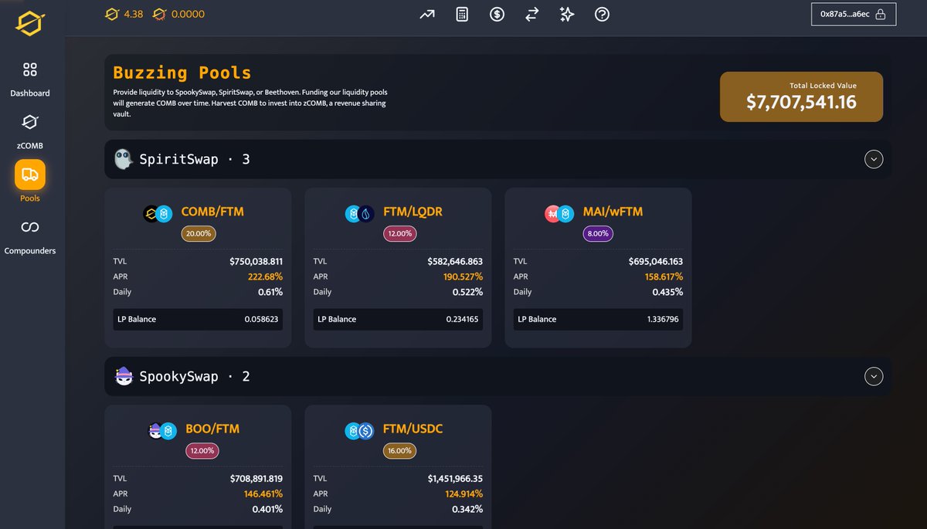The image size is (927, 529).
Task: Click the COMB balance 4.38 icon
Action: pyautogui.click(x=113, y=14)
